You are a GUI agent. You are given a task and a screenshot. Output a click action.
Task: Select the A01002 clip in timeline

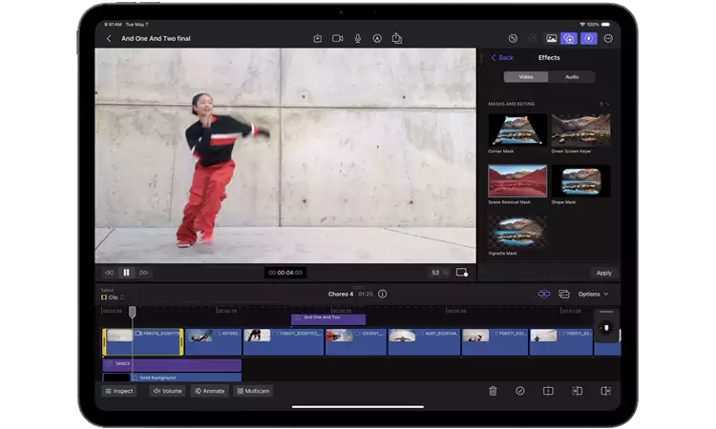pyautogui.click(x=213, y=341)
